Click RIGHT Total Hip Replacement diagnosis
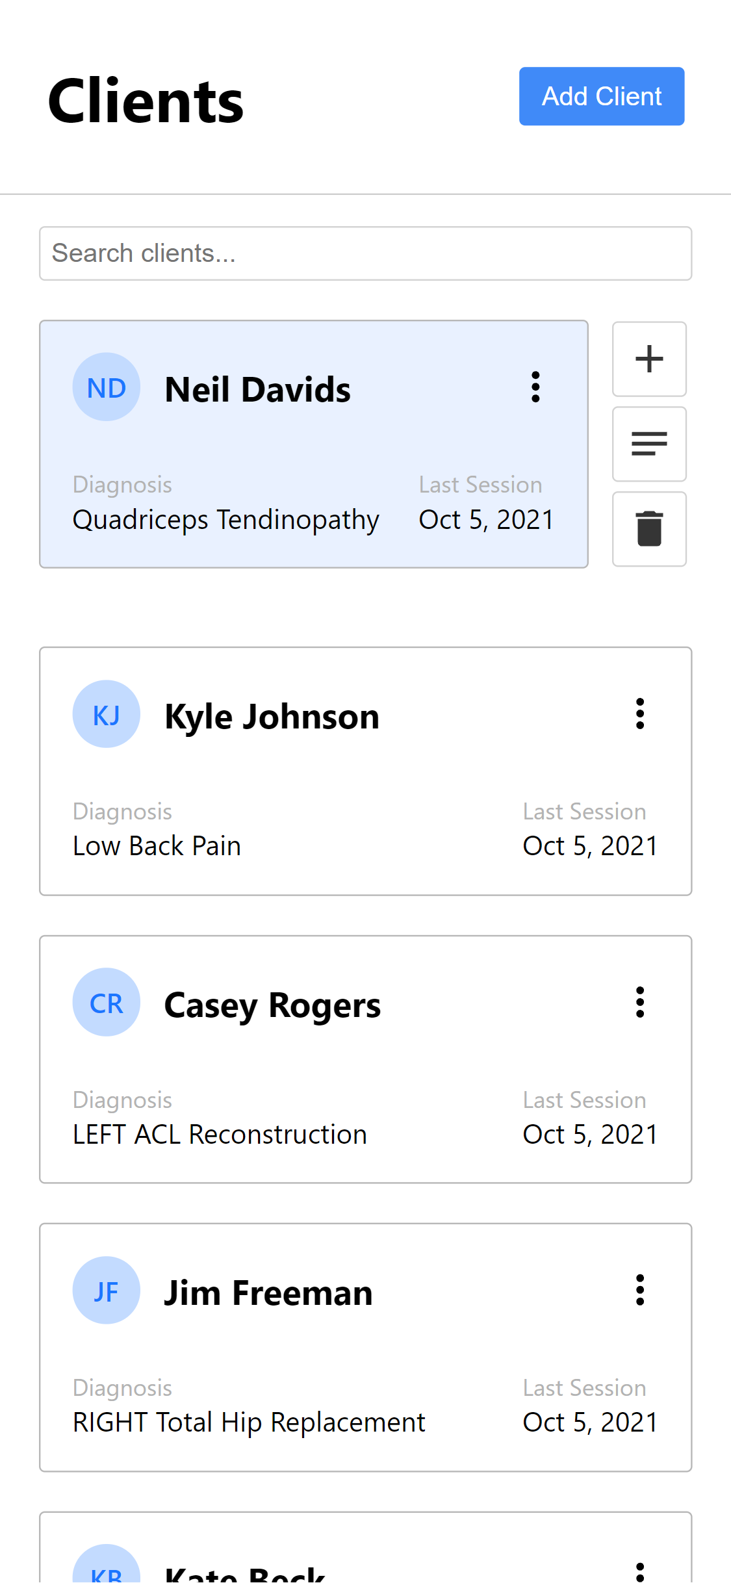731x1583 pixels. pyautogui.click(x=249, y=1422)
